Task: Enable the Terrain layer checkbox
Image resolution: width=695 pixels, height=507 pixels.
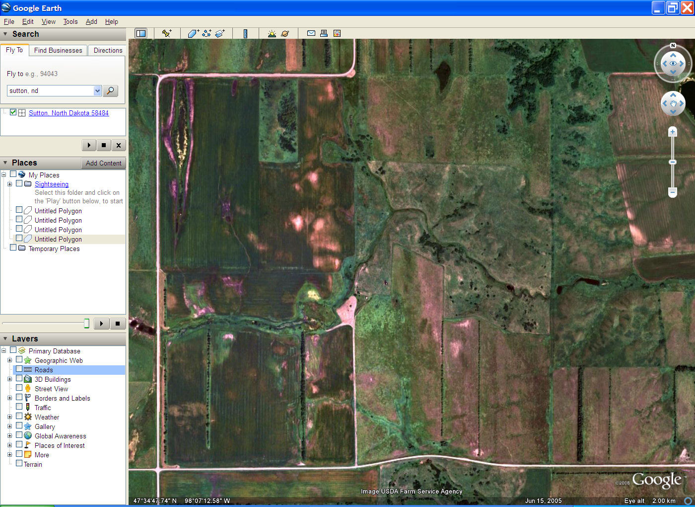Action: coord(19,464)
